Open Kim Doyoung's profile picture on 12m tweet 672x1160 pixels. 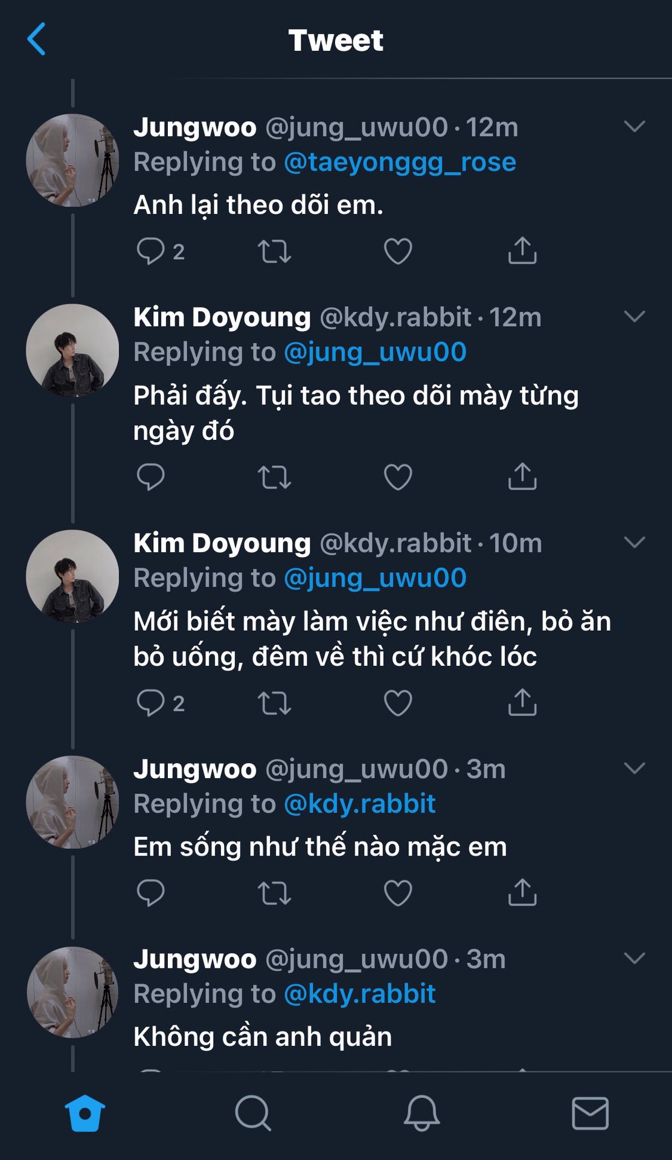pyautogui.click(x=72, y=350)
